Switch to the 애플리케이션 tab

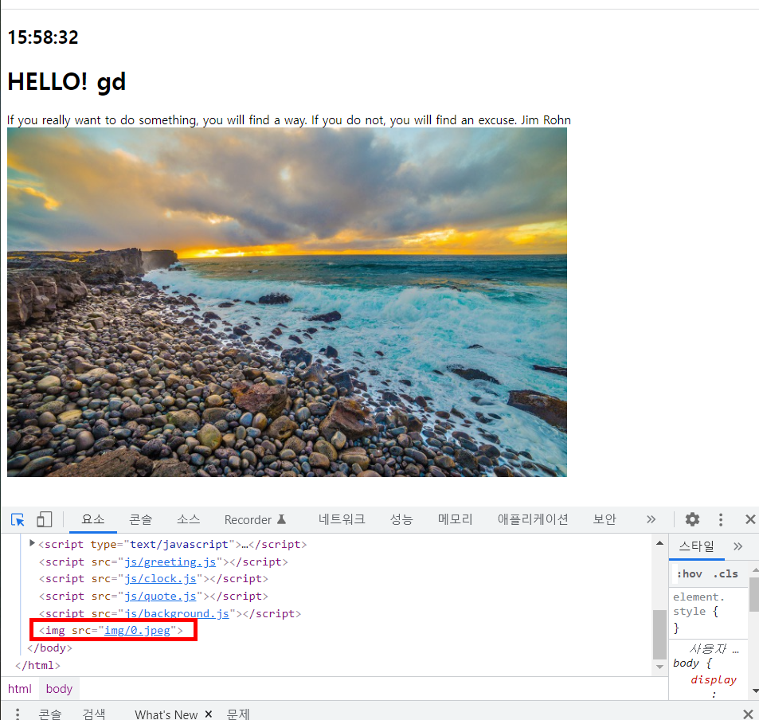(x=533, y=519)
